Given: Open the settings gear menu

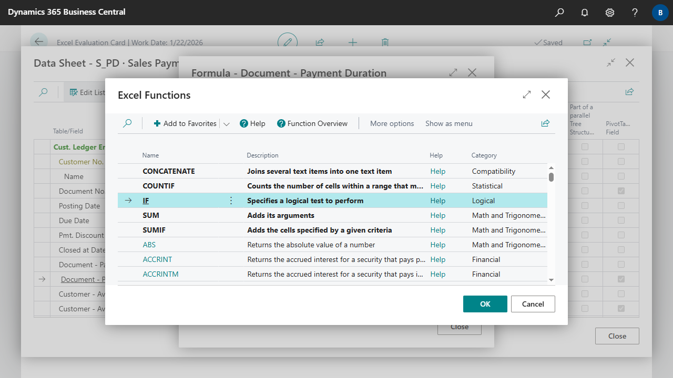Looking at the screenshot, I should pos(610,13).
